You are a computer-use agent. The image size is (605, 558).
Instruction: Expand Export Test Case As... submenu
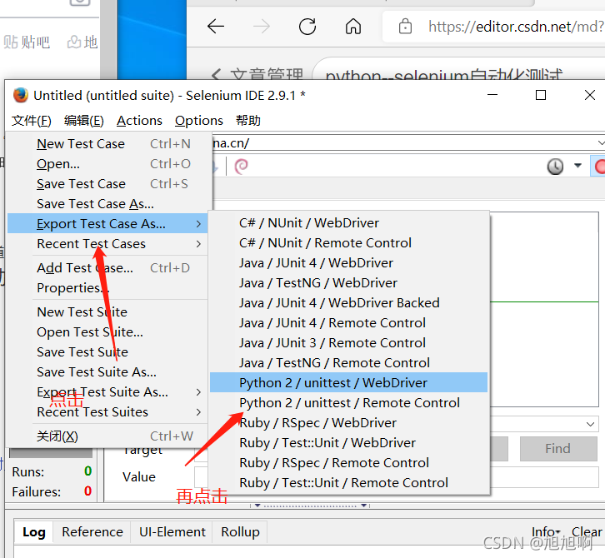pos(107,224)
